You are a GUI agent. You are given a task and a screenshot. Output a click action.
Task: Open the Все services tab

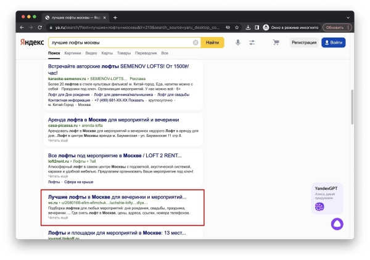pos(165,53)
